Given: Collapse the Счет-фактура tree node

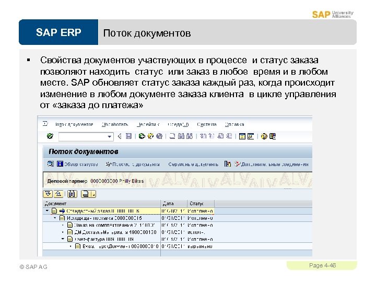Looking at the screenshot, I should 63,239.
